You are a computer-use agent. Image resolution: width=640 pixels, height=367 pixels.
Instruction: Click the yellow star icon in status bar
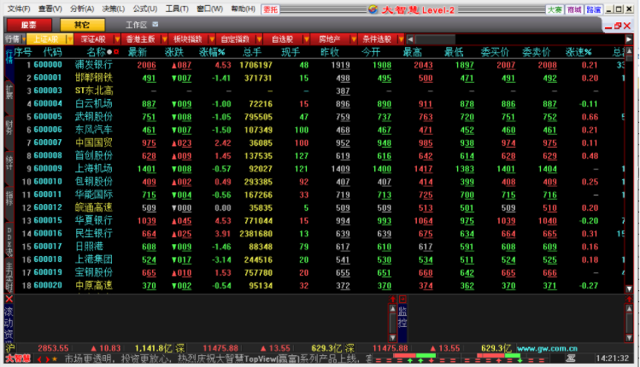[55, 358]
